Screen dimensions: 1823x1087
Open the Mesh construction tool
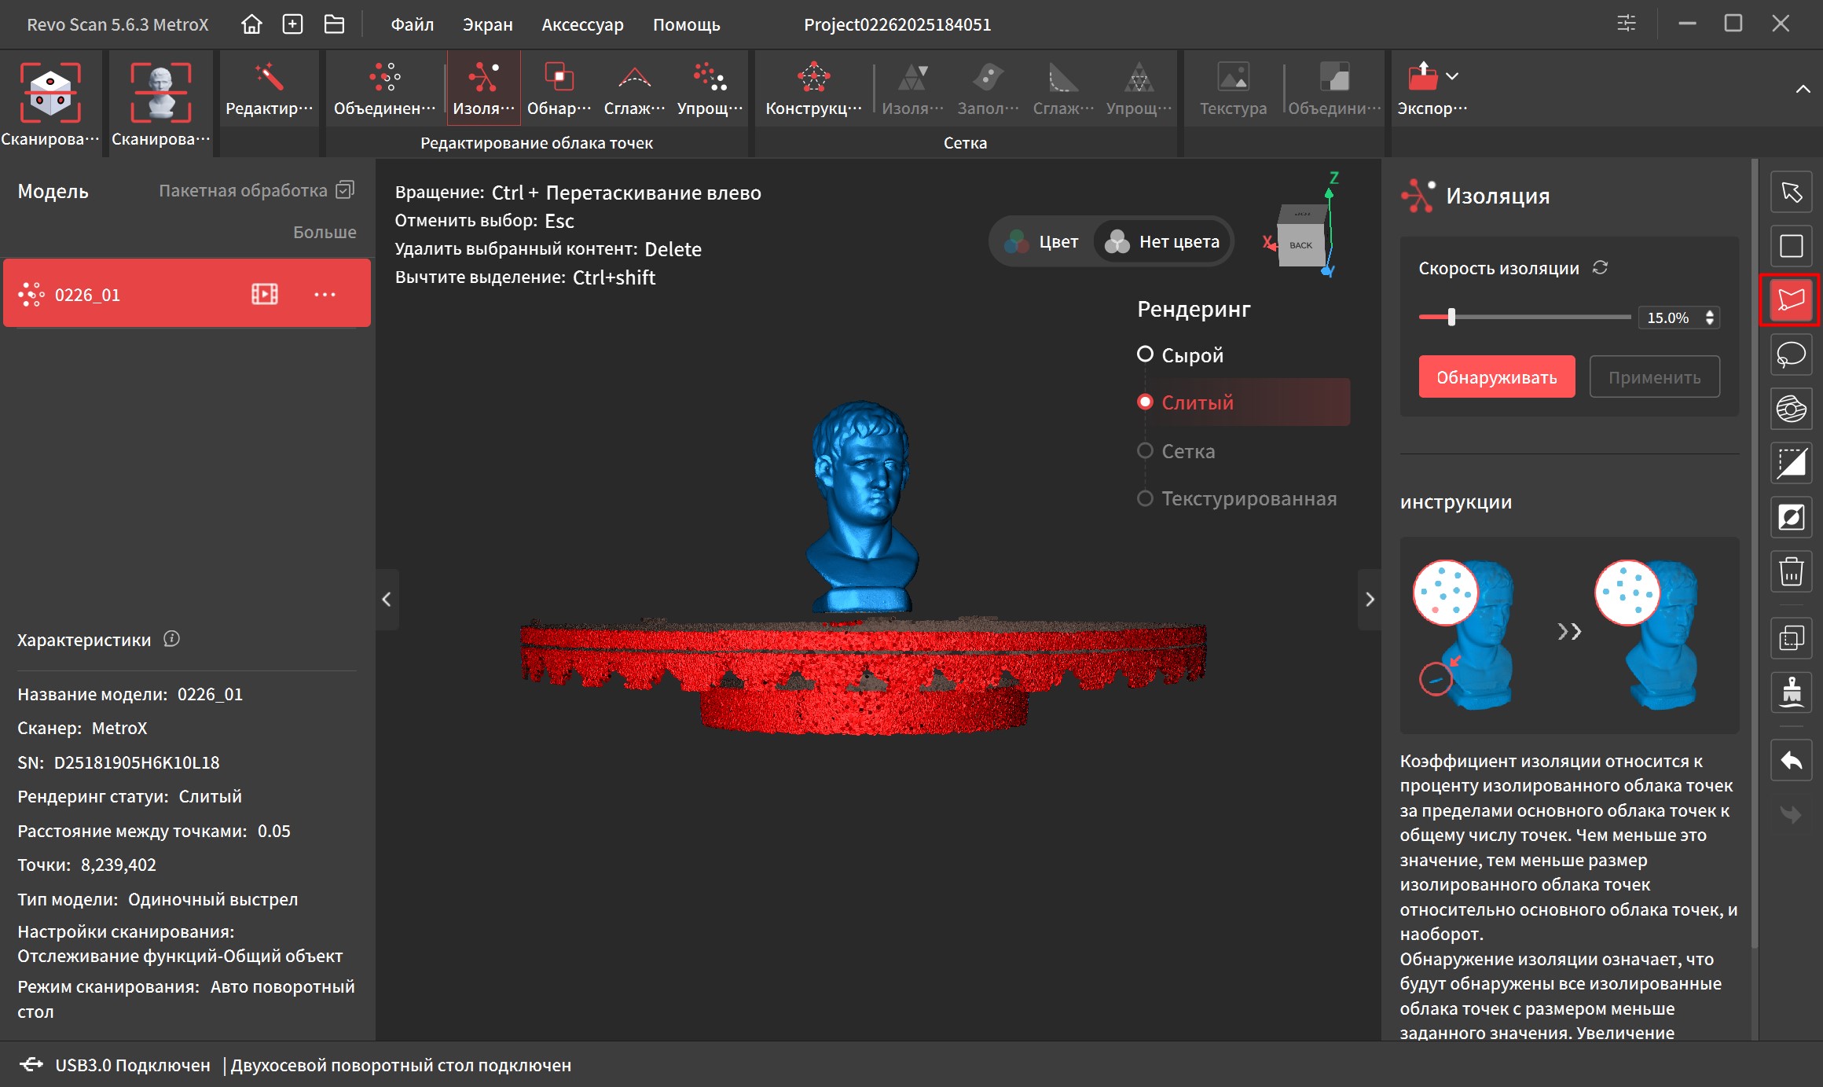(x=813, y=90)
